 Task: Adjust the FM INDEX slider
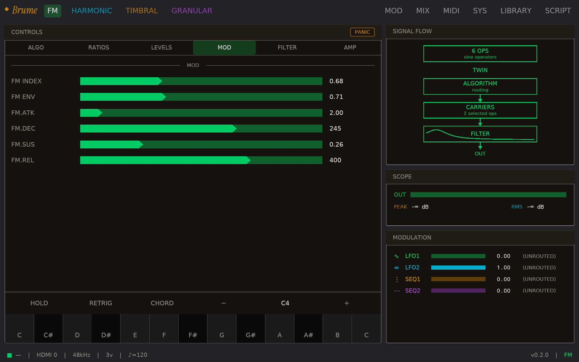201,81
